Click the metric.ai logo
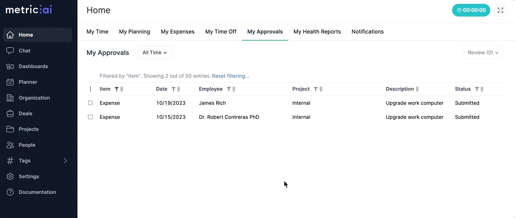The width and height of the screenshot is (515, 218). click(x=29, y=10)
